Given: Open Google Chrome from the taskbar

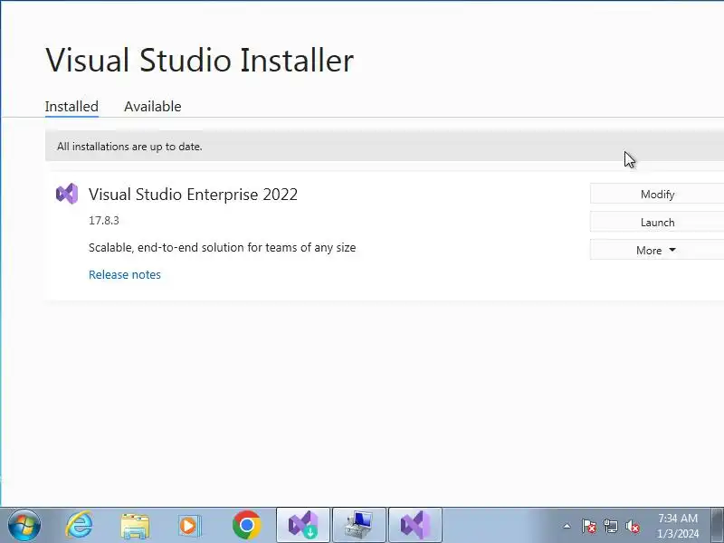Looking at the screenshot, I should [246, 525].
